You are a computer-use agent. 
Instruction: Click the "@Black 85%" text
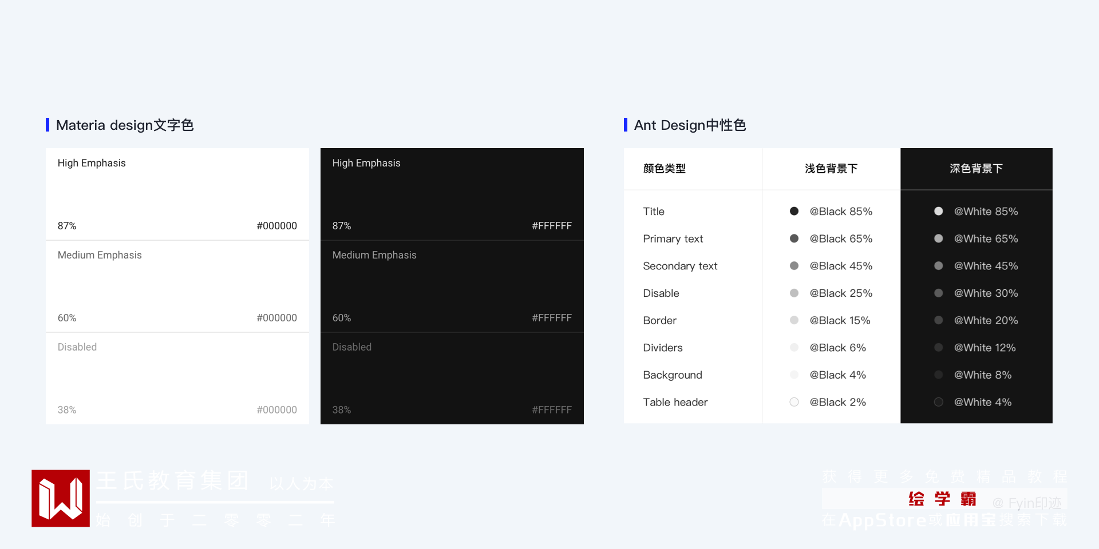pos(841,212)
